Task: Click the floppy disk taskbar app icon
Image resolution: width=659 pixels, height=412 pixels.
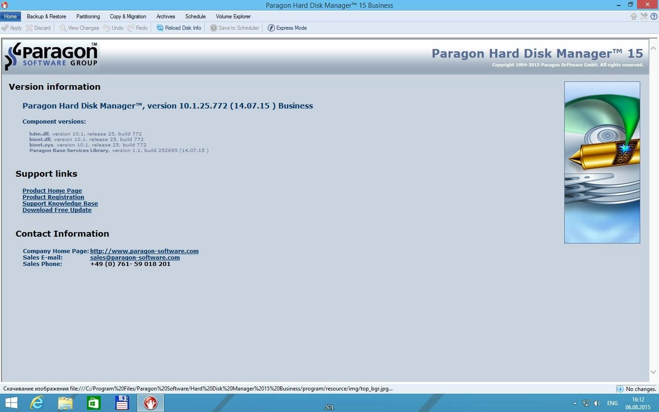Action: pyautogui.click(x=122, y=403)
